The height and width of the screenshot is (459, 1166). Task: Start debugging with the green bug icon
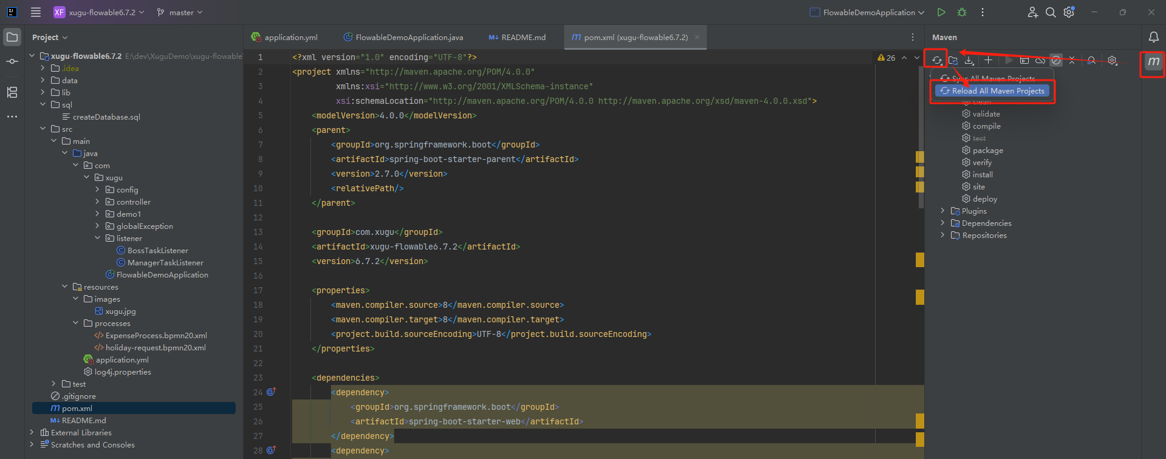[x=962, y=12]
